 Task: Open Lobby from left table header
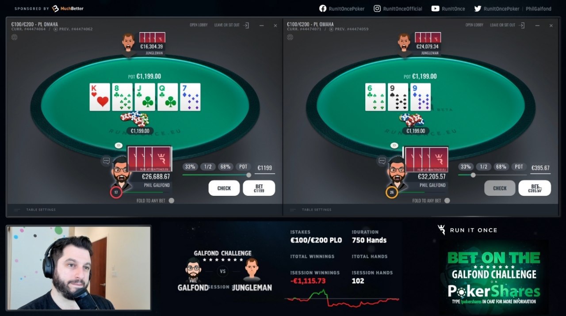tap(199, 25)
